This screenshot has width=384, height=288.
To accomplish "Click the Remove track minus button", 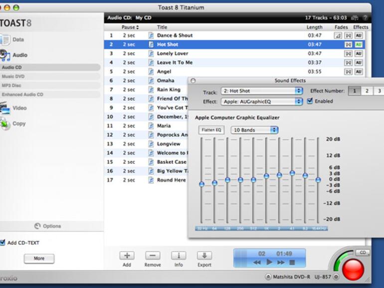I will click(x=153, y=256).
